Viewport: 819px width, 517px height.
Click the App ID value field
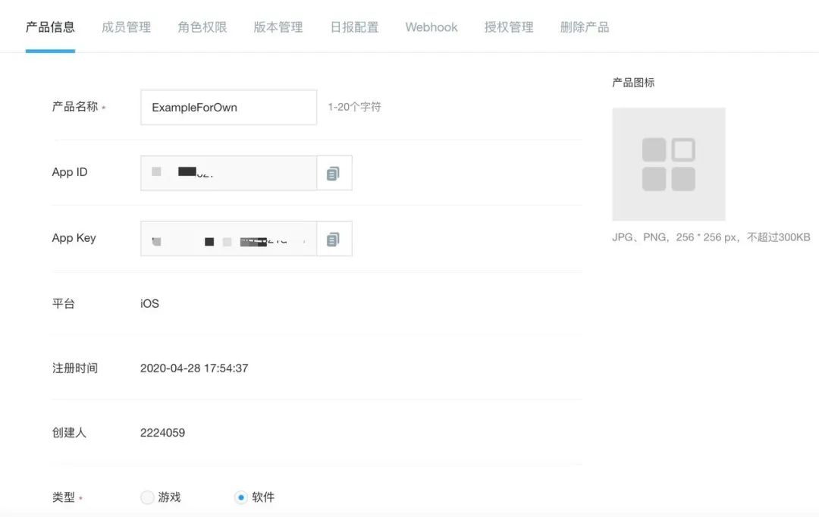pos(227,173)
